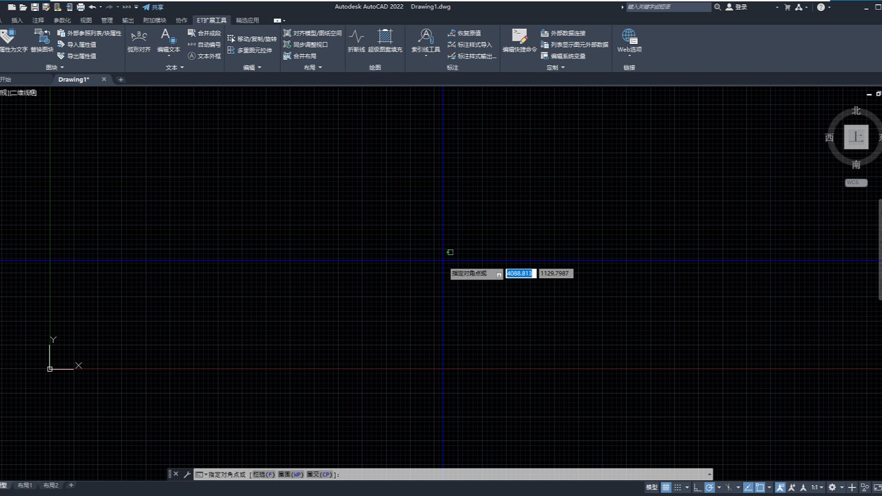The image size is (882, 496).
Task: Click 导出属性值 export attribute values
Action: coord(77,56)
